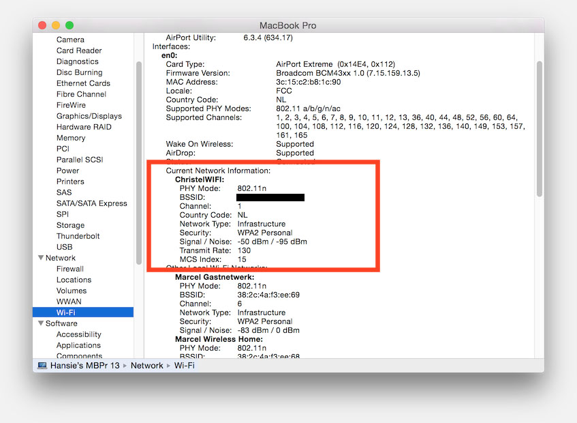Viewport: 577px width, 423px height.
Task: Click Hansie's MBPr 13 path label
Action: tap(85, 366)
